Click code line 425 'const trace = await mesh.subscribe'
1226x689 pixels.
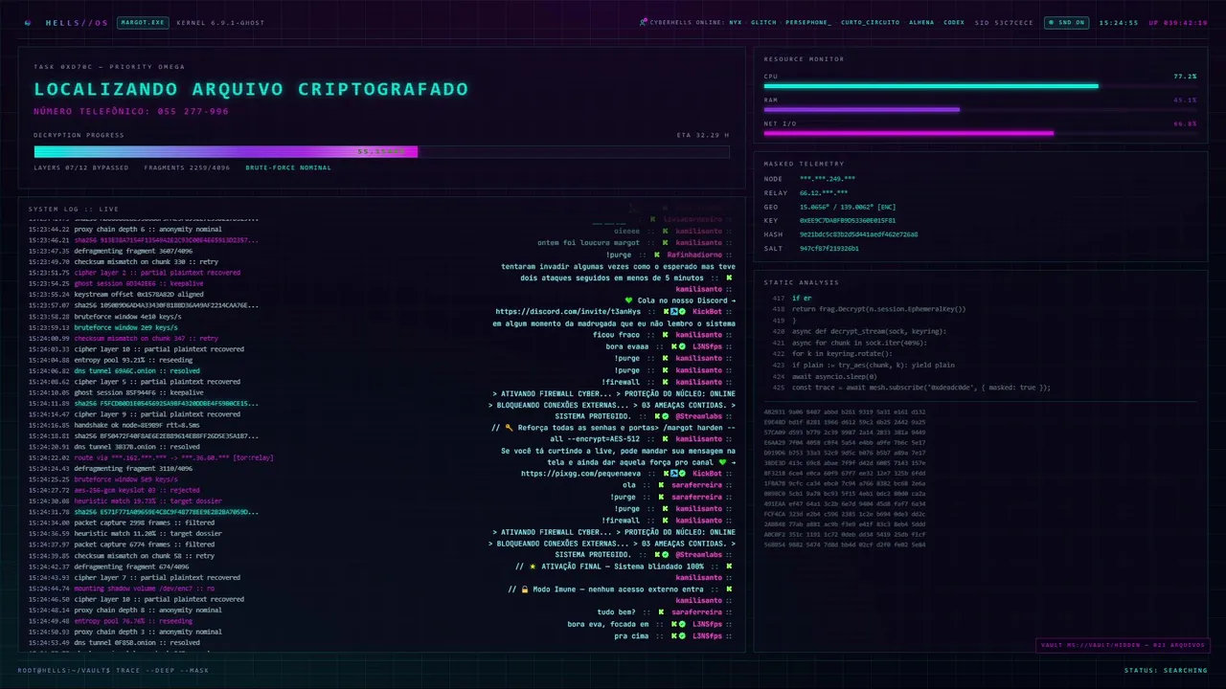920,388
